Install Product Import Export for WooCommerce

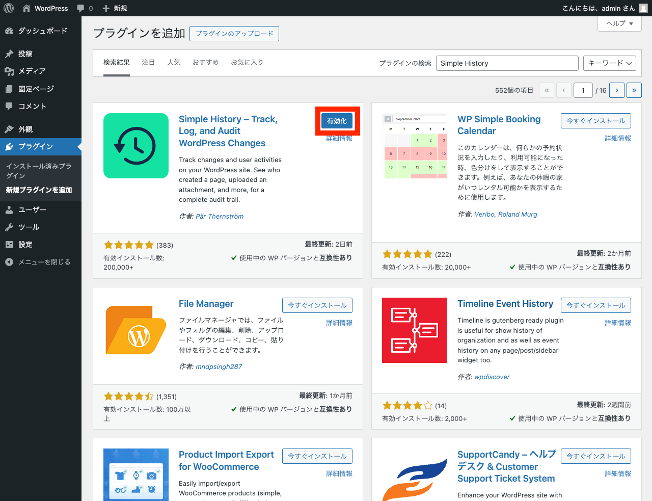pyautogui.click(x=317, y=456)
